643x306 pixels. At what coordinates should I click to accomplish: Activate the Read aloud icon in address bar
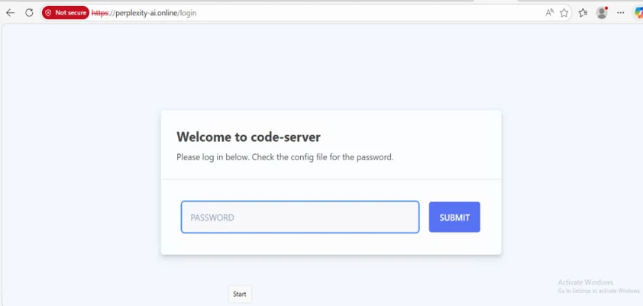click(550, 13)
